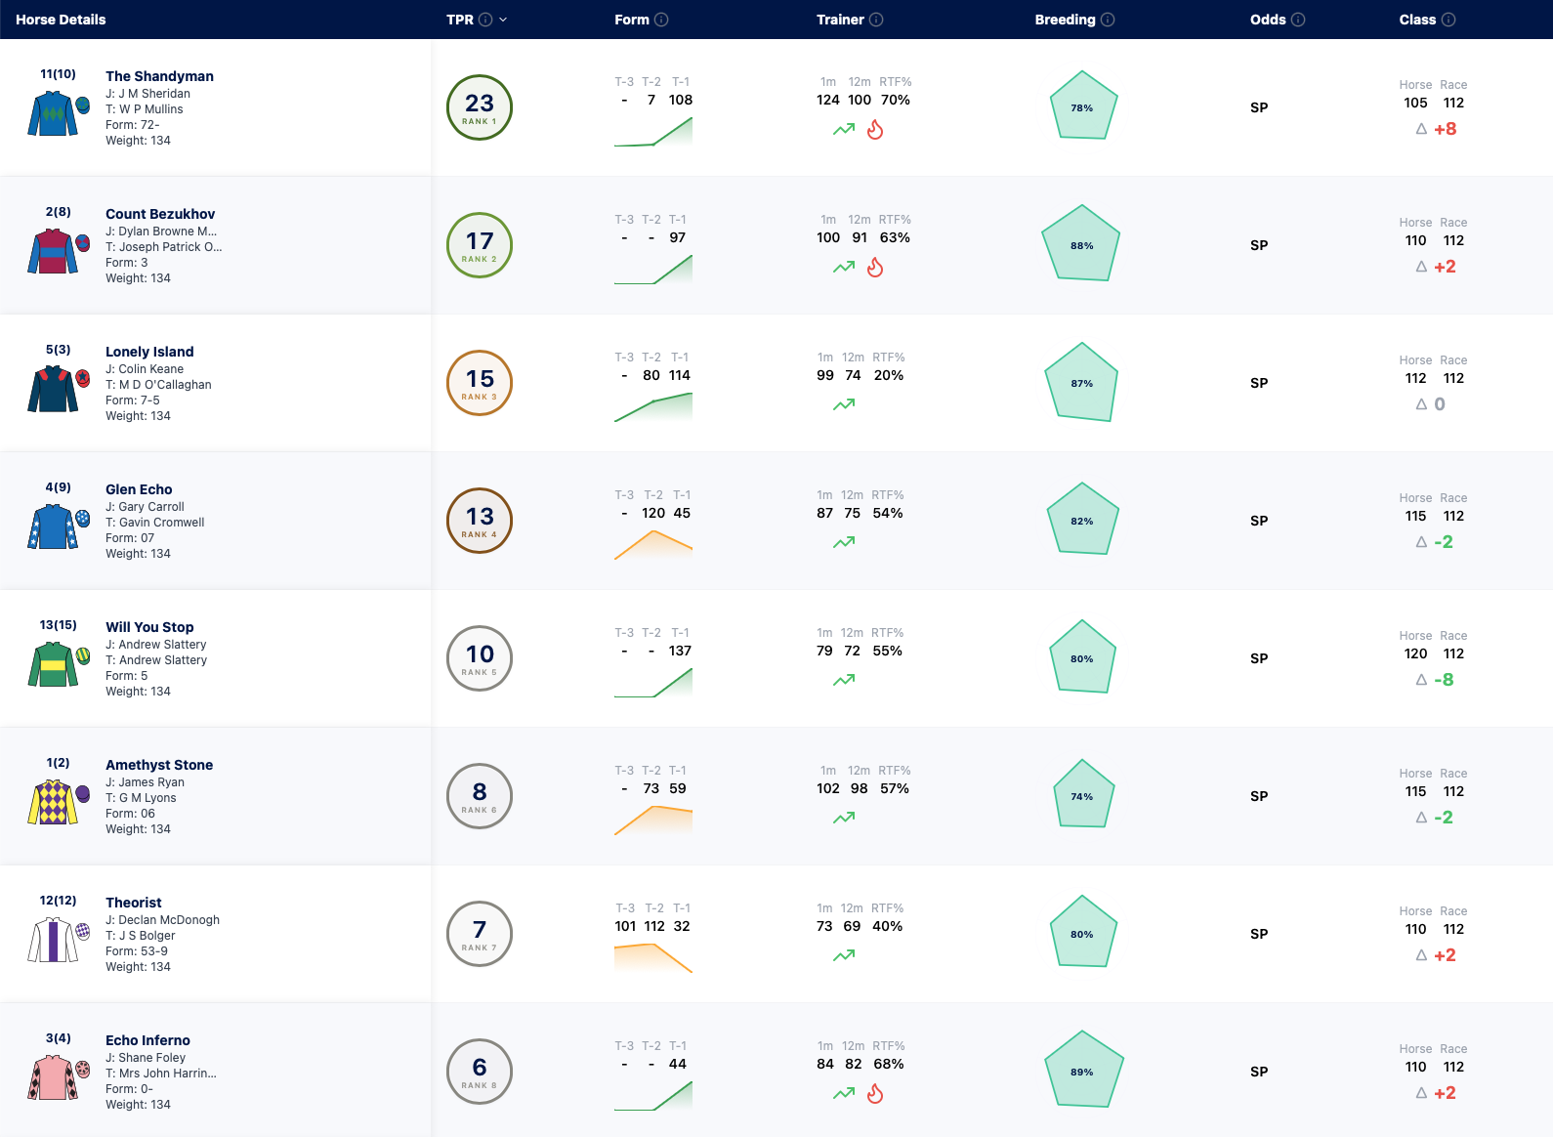
Task: Select Will You Stop's rank 5 TPR badge
Action: [480, 658]
